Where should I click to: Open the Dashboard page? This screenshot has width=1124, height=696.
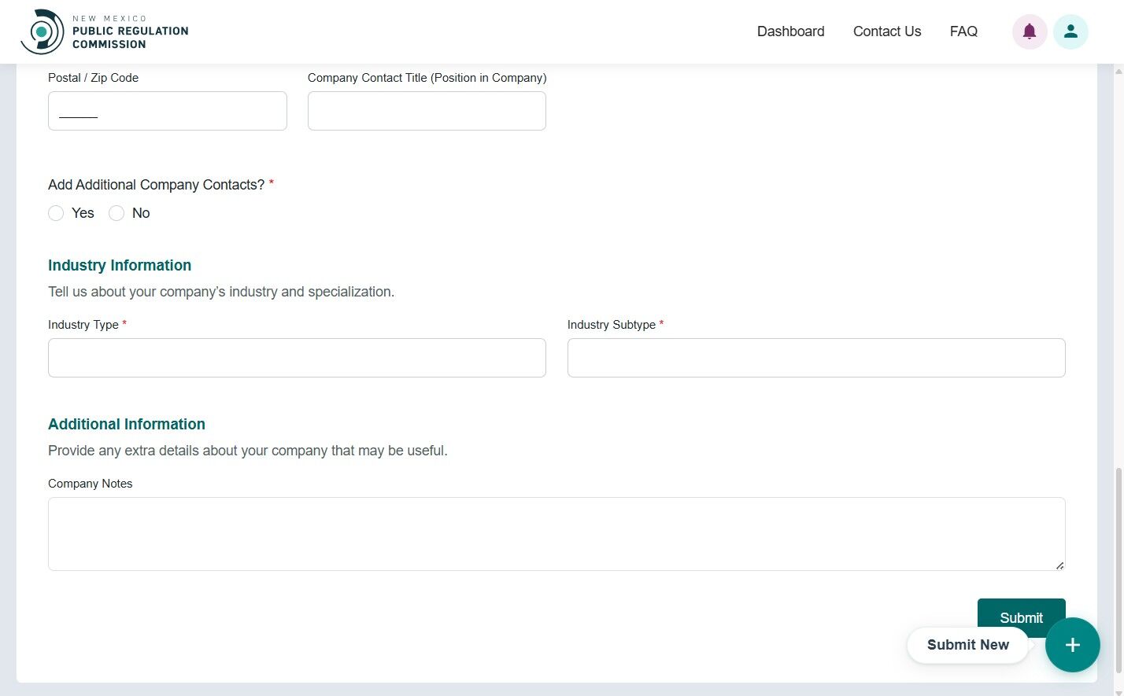pyautogui.click(x=790, y=31)
